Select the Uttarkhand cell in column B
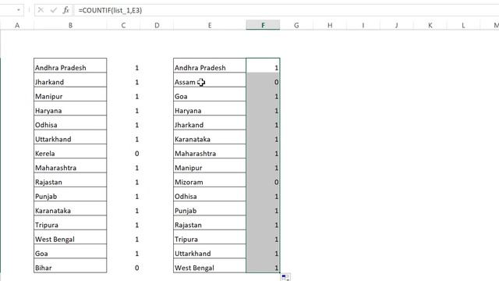Image resolution: width=499 pixels, height=281 pixels. 70,137
